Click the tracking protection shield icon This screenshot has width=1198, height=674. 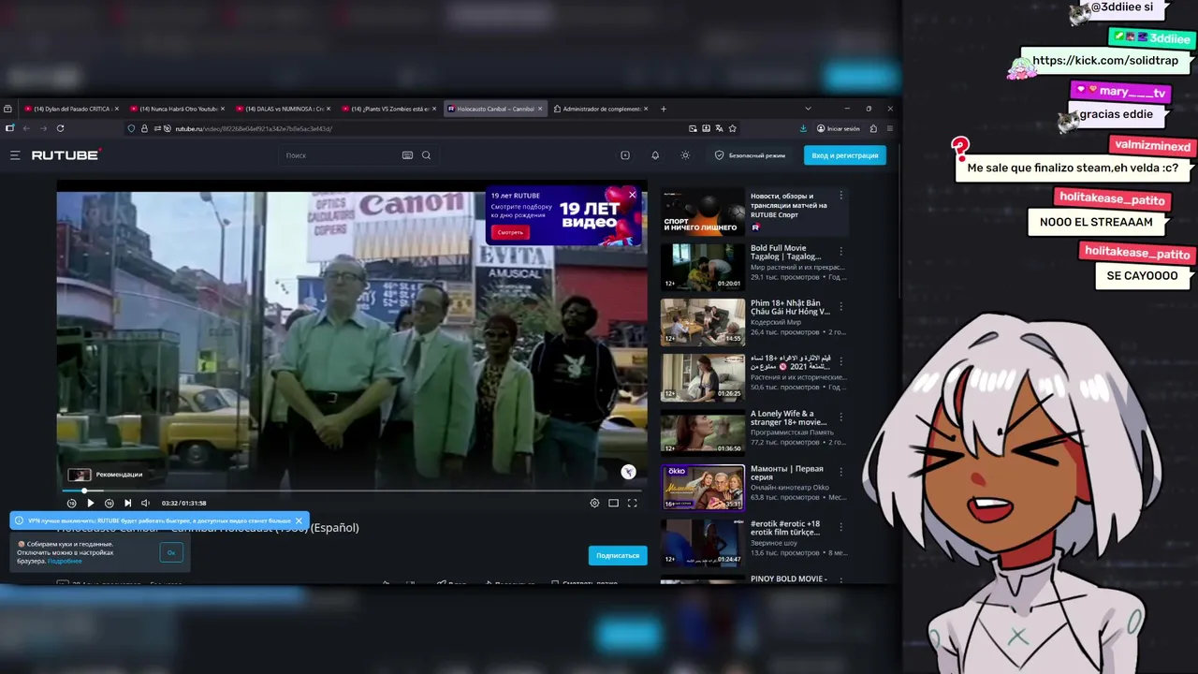131,128
